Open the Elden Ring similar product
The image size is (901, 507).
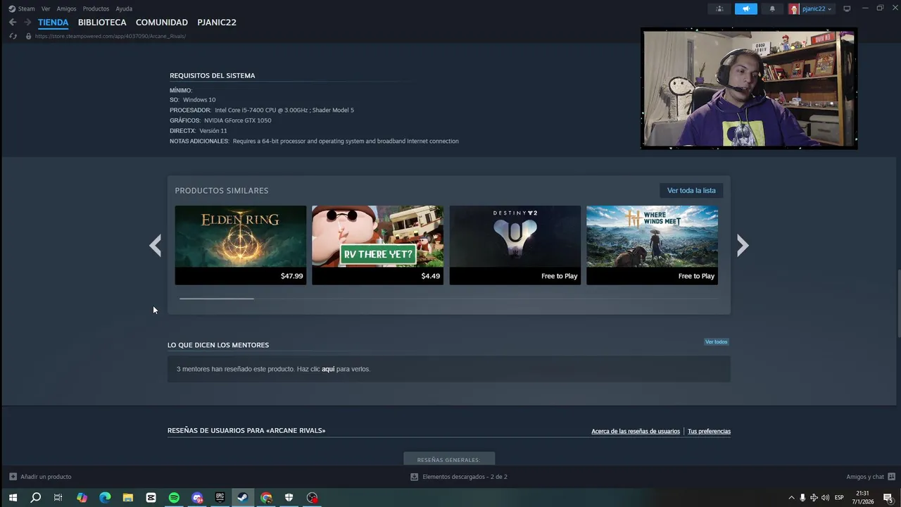click(241, 245)
